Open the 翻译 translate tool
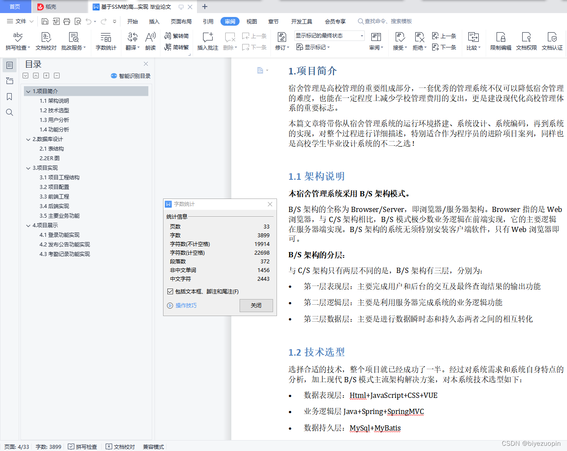Screen dimensions: 567x451 (x=133, y=41)
